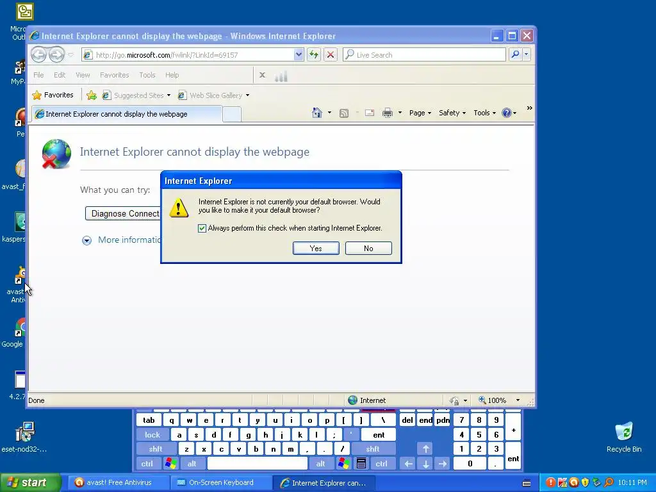Click the Live Search magnifier button
The height and width of the screenshot is (492, 656).
[x=516, y=54]
